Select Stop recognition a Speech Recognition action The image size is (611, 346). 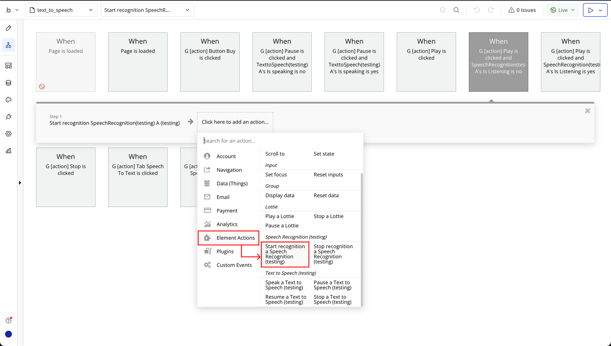(x=333, y=254)
